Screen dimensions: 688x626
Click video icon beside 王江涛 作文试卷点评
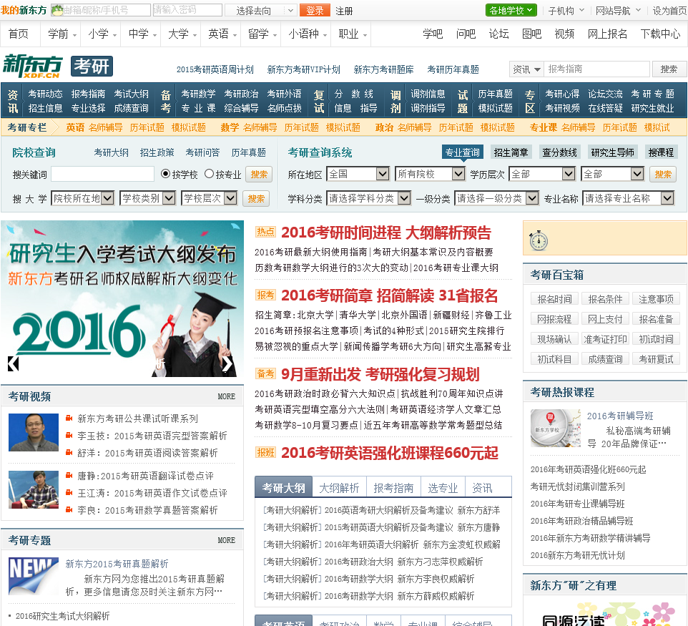pyautogui.click(x=69, y=492)
